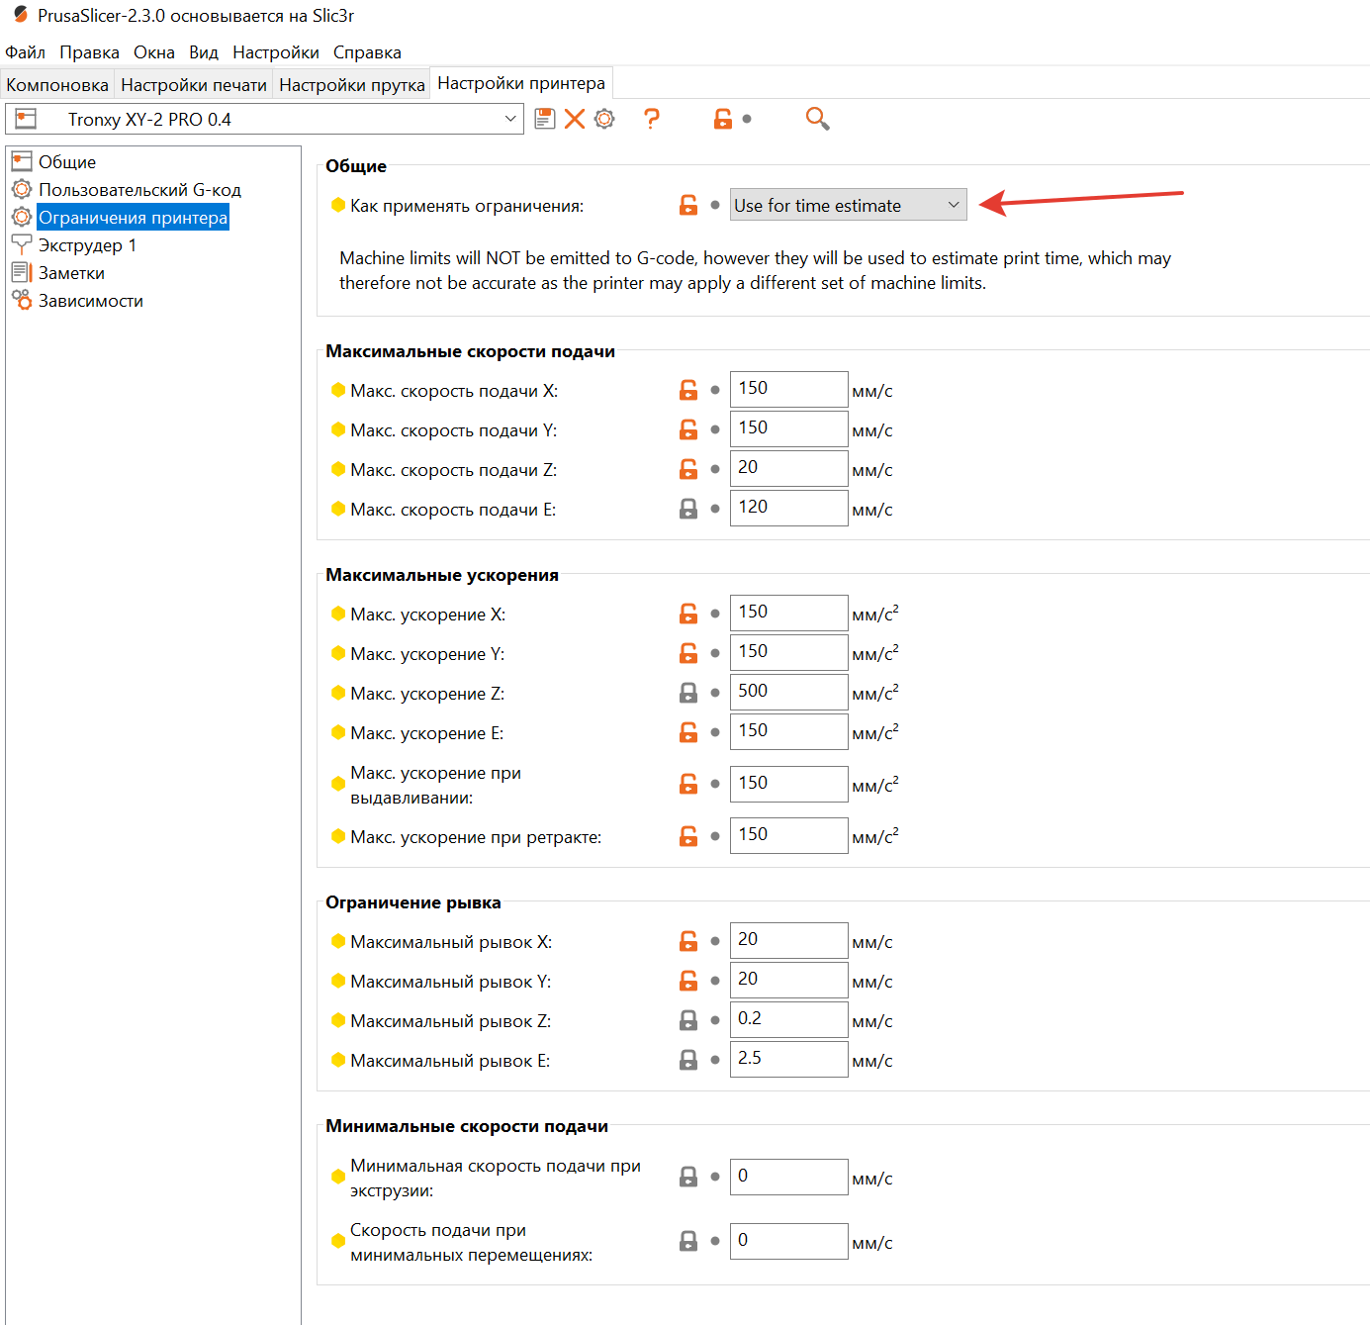The height and width of the screenshot is (1325, 1370).
Task: Select Общие in the settings tree
Action: click(67, 162)
